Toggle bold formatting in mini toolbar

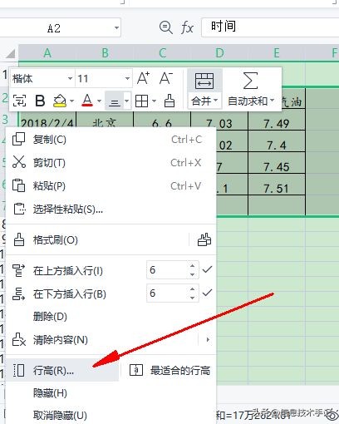(x=40, y=101)
